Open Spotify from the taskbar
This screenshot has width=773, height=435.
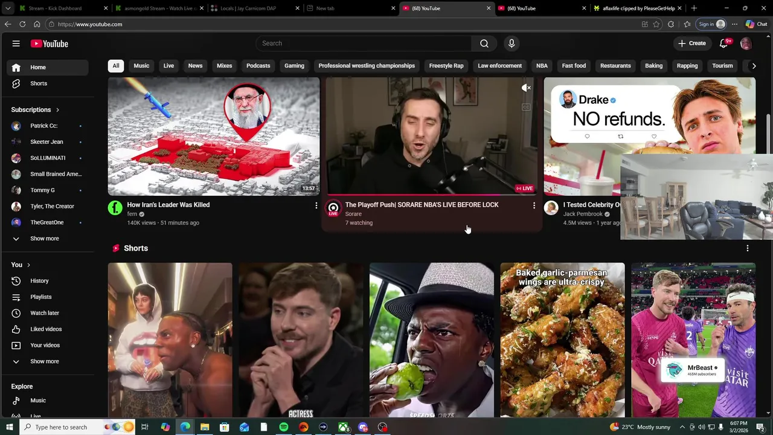tap(284, 427)
